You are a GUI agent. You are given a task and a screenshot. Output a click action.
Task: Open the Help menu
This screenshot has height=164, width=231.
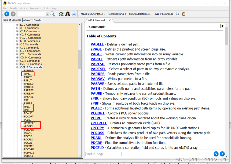coord(54,8)
